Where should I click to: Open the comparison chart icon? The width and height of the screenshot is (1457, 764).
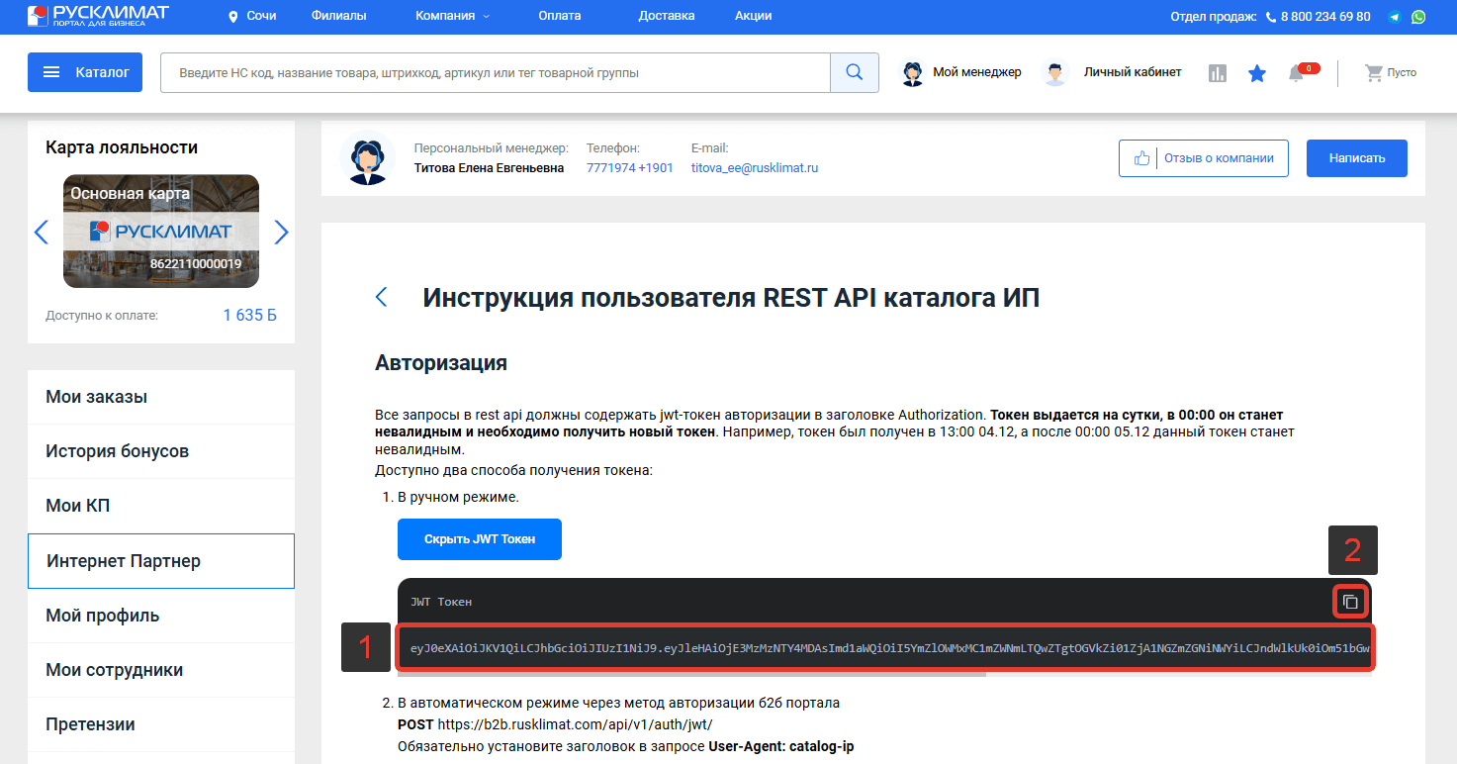[x=1218, y=73]
